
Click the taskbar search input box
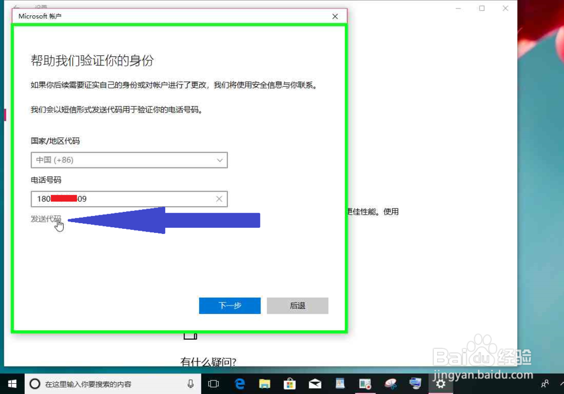coord(112,384)
